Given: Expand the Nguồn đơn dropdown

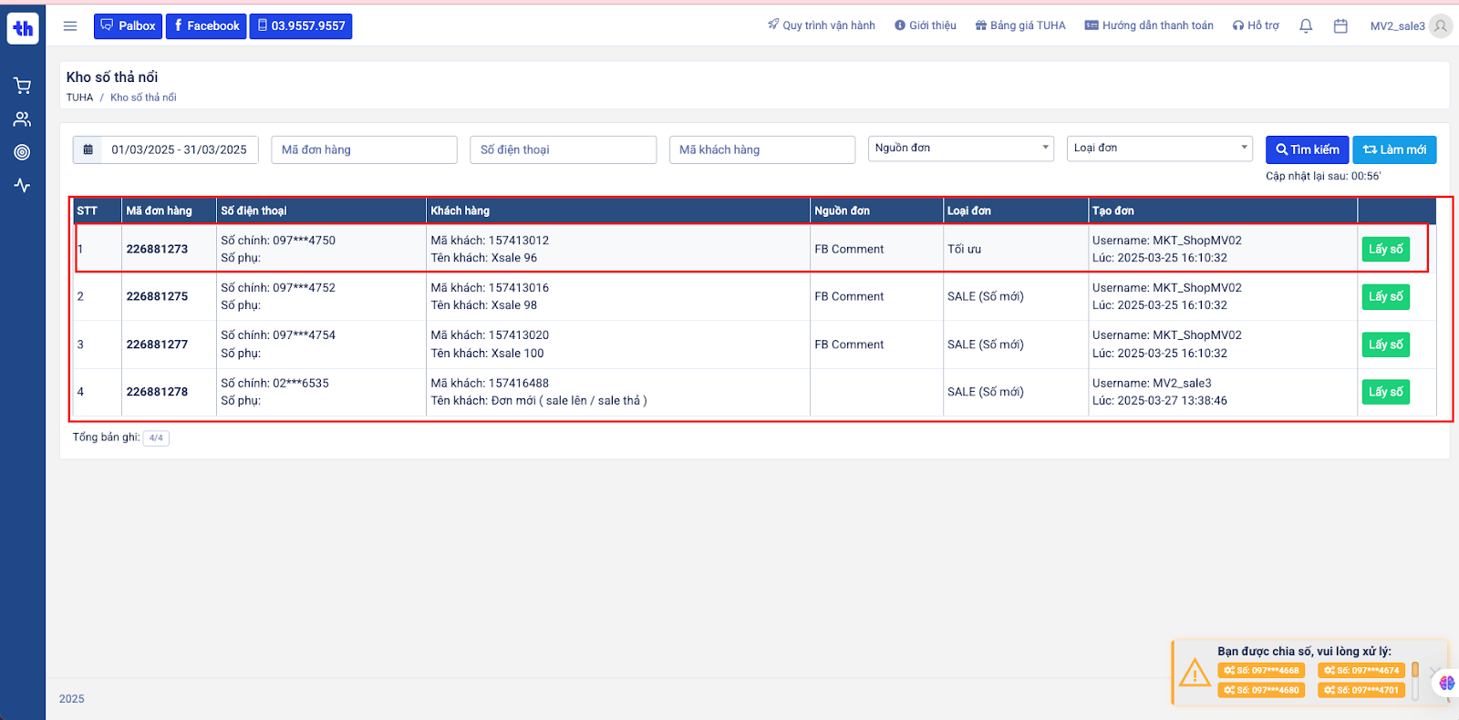Looking at the screenshot, I should pos(961,149).
